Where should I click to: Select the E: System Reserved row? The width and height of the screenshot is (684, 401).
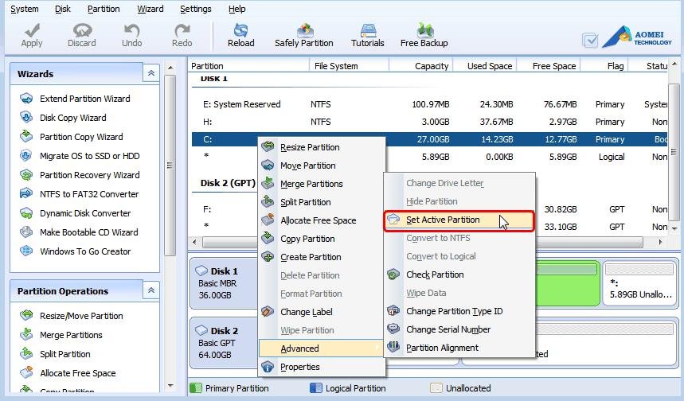pos(429,104)
